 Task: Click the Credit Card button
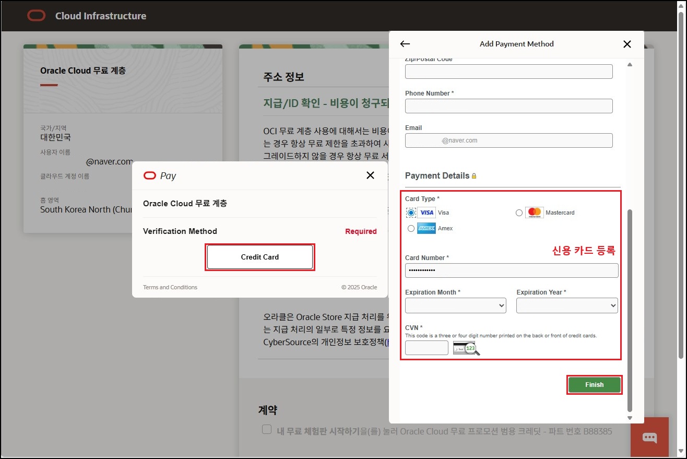pos(260,257)
